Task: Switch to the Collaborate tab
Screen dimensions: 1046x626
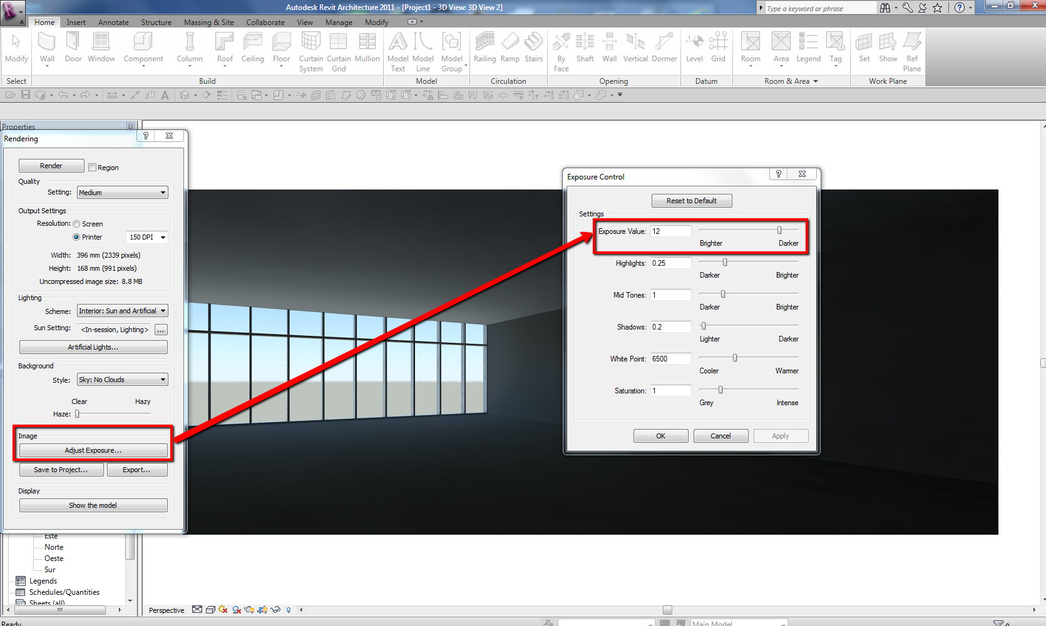Action: (265, 23)
